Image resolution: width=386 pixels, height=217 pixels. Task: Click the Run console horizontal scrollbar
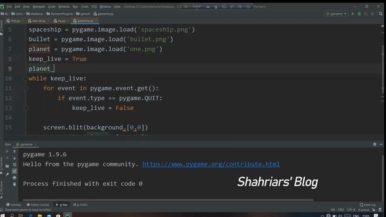coord(168,200)
